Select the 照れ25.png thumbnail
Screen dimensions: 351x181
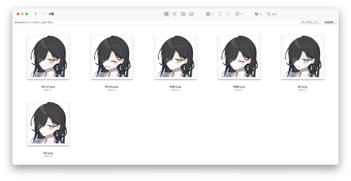pos(112,57)
